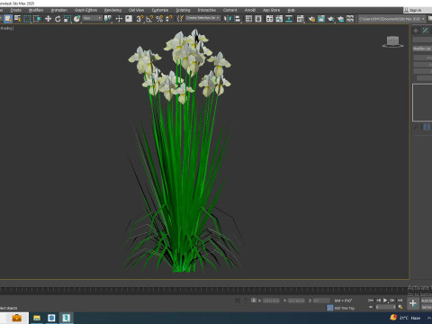The height and width of the screenshot is (324, 432).
Task: Open the Create Selection Set dropdown
Action: click(202, 18)
